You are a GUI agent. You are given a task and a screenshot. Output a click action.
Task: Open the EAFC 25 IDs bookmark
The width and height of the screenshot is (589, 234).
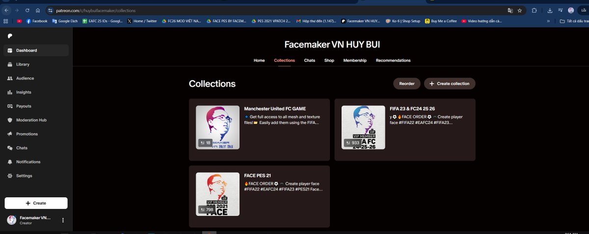(103, 21)
